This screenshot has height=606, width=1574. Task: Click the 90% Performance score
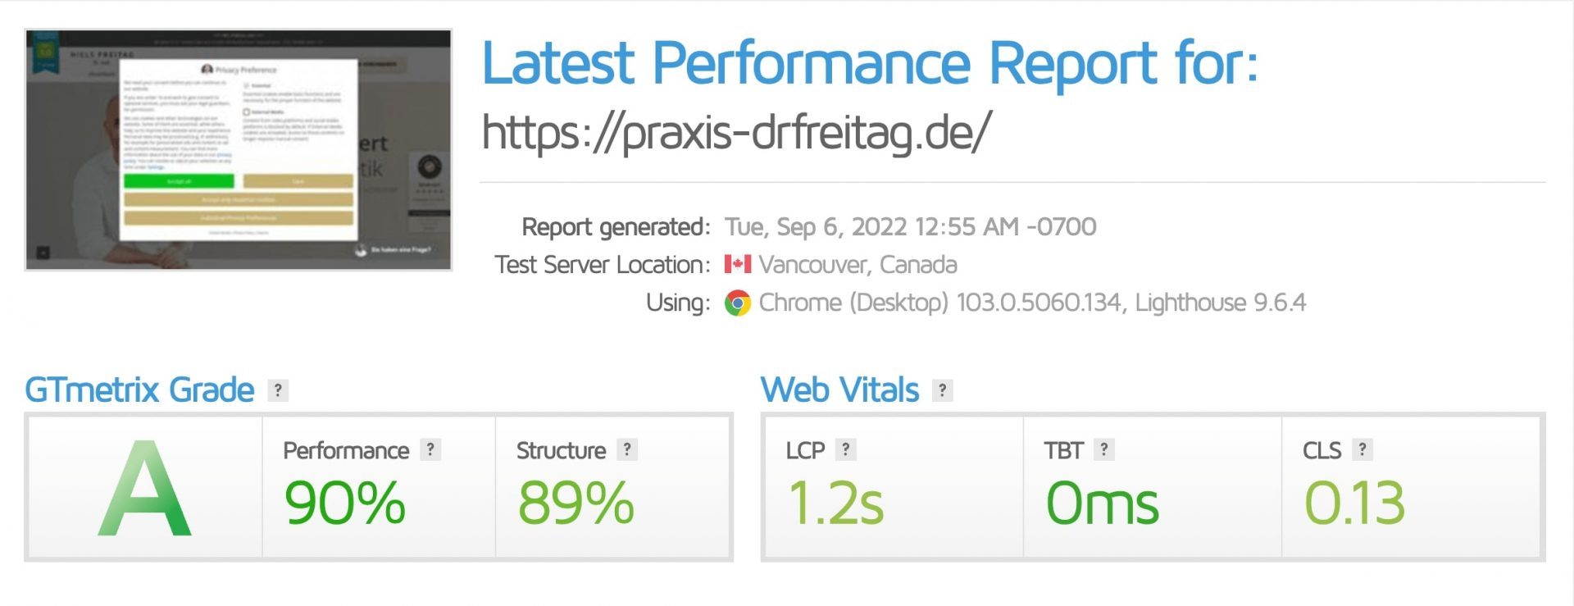coord(345,503)
